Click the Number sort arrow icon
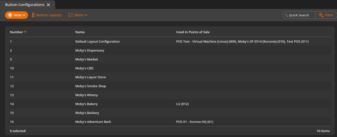337x137 pixels. coord(25,32)
